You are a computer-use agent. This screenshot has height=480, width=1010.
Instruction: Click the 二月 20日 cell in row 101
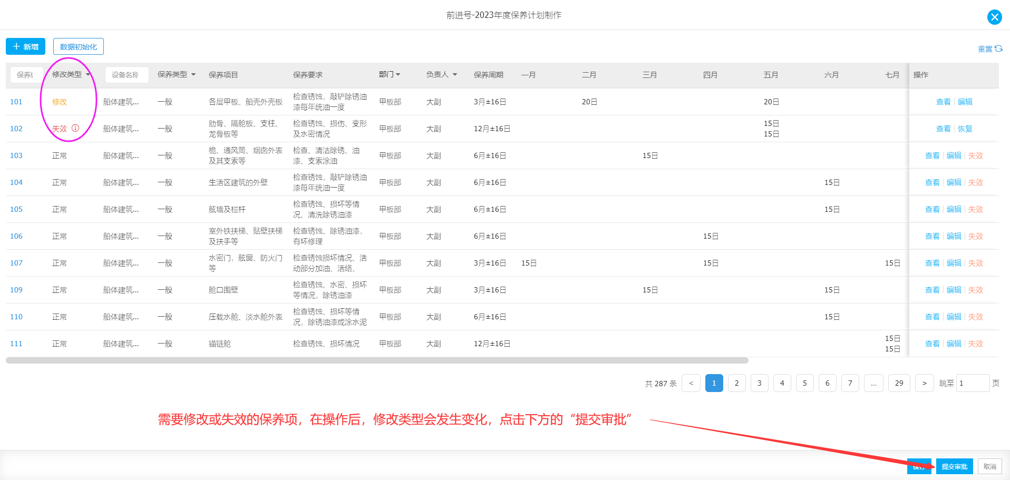click(x=589, y=102)
